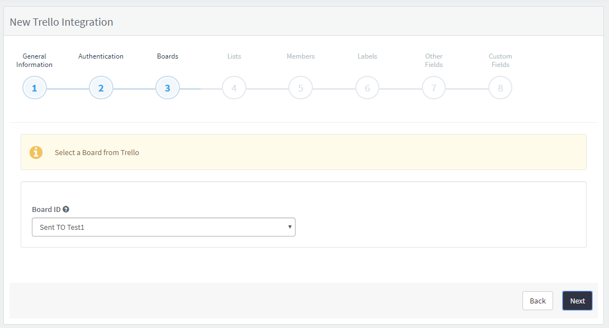This screenshot has width=609, height=328.
Task: Click the Members step label
Action: [301, 56]
